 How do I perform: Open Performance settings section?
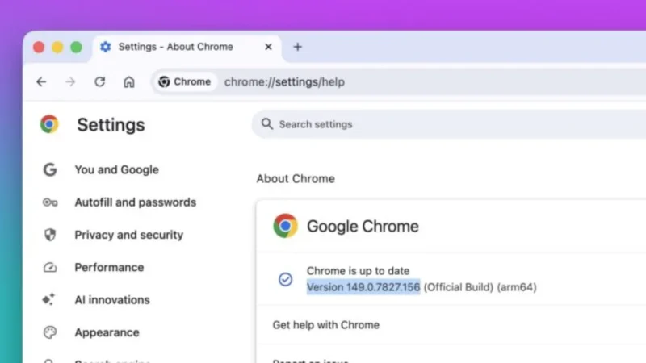109,267
